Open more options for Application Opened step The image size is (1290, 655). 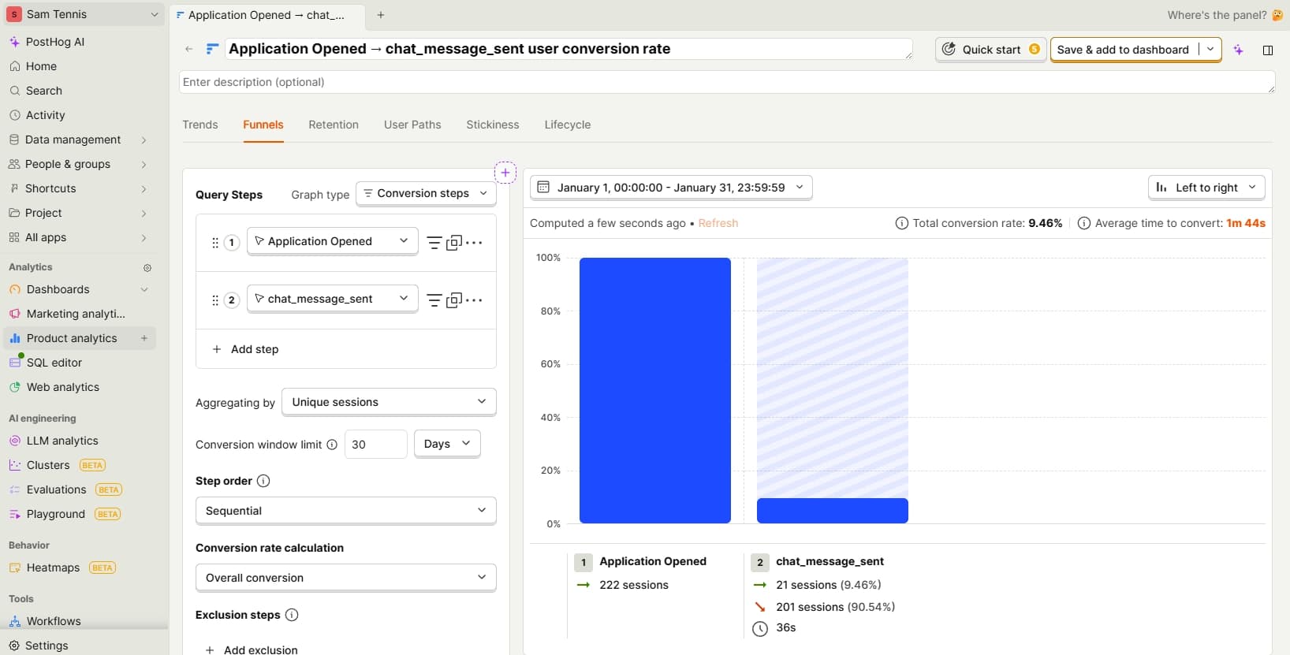(474, 243)
